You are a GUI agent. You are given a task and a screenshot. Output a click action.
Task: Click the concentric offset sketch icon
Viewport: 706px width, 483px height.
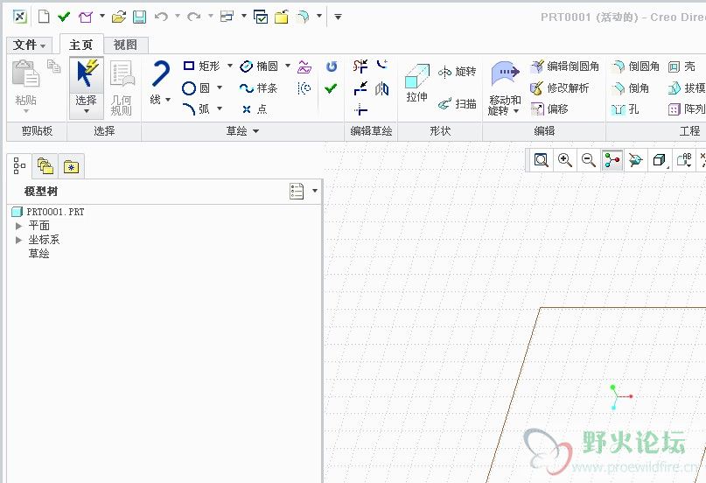pyautogui.click(x=304, y=88)
